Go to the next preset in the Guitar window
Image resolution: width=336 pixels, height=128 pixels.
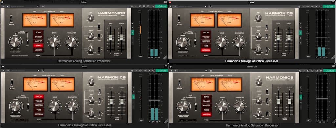pyautogui.click(x=7, y=7)
